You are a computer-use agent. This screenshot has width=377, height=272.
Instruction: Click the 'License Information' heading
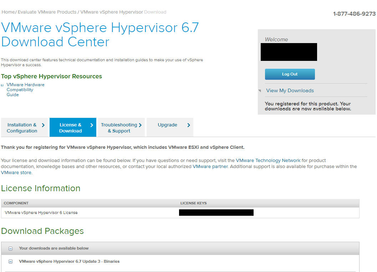[41, 188]
